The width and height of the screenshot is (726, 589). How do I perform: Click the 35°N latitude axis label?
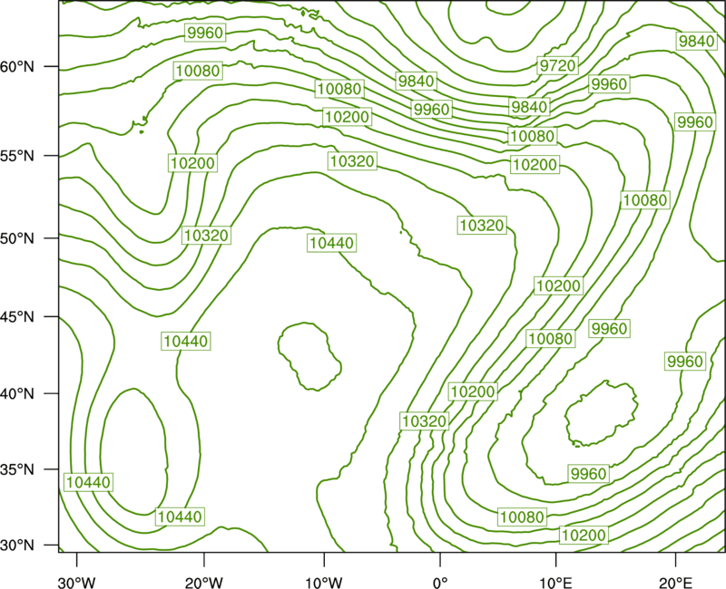coord(17,469)
